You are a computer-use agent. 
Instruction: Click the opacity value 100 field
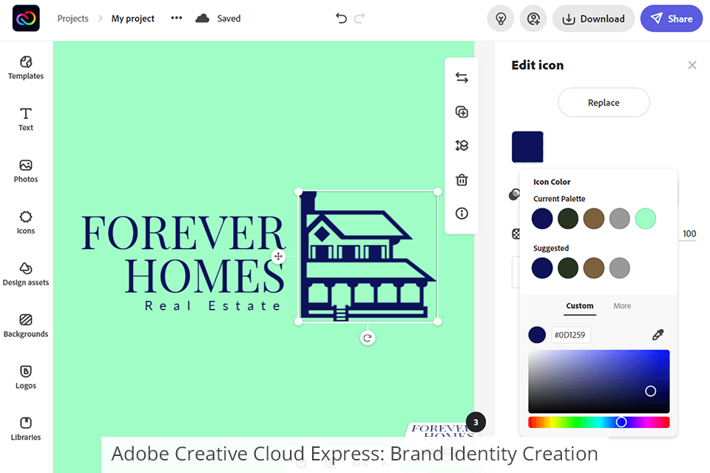tap(689, 234)
